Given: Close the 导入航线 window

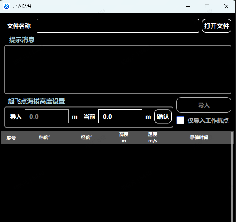Looking at the screenshot, I should (x=226, y=6).
